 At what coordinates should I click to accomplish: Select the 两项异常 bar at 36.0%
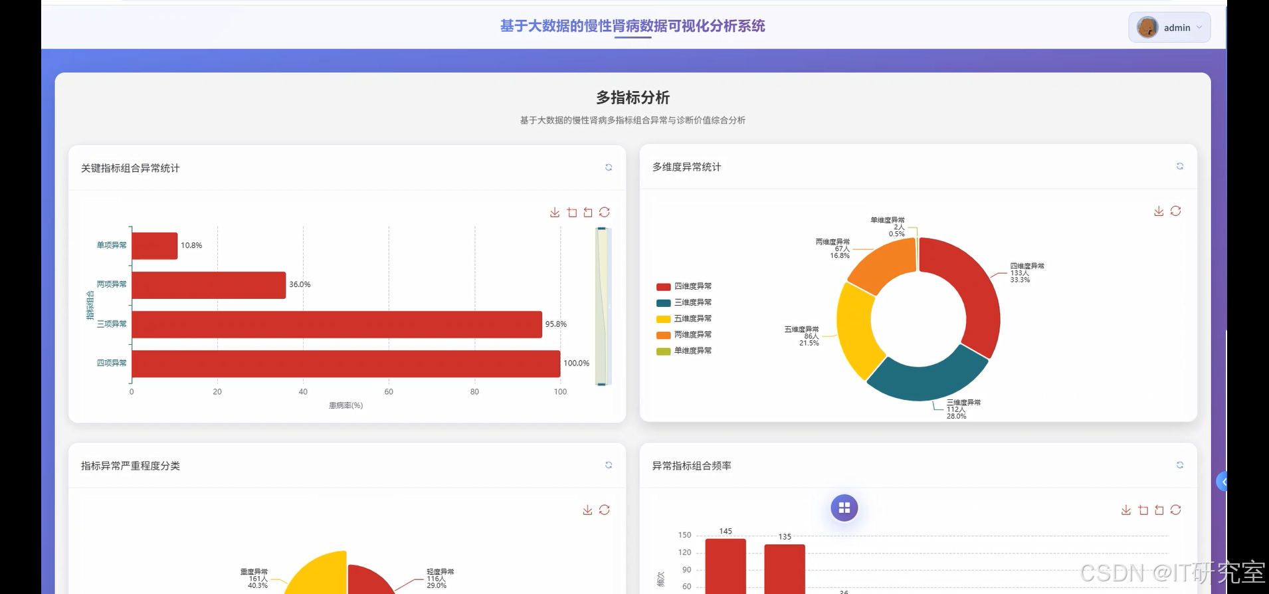(209, 284)
